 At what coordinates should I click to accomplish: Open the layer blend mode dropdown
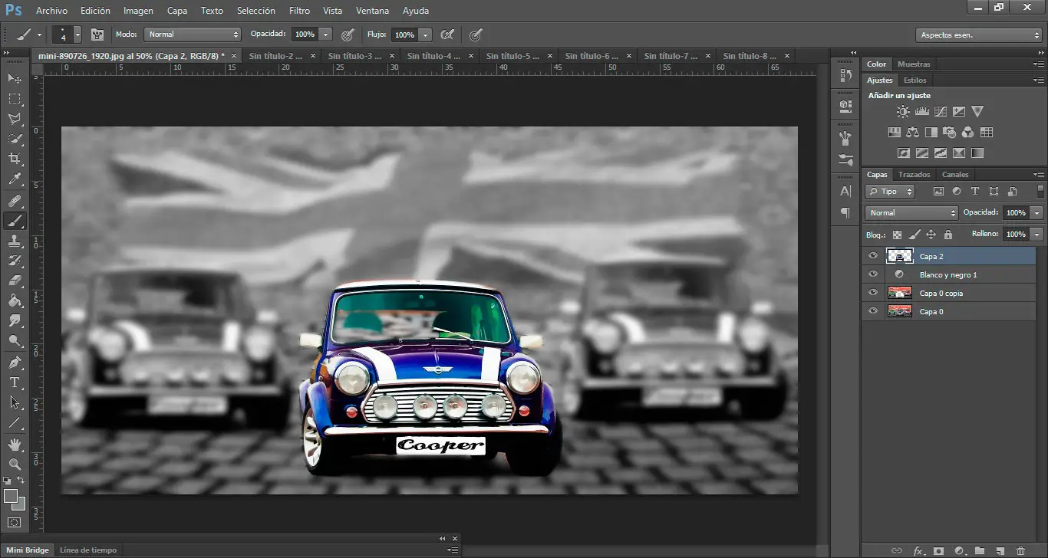click(911, 213)
